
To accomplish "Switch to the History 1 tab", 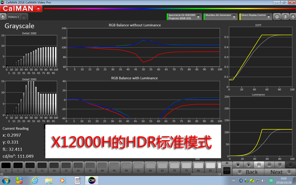I will [14, 17].
